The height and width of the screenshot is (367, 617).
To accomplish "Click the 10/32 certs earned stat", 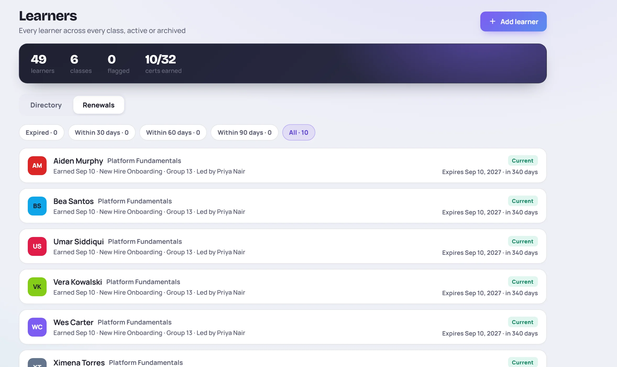I will tap(163, 64).
